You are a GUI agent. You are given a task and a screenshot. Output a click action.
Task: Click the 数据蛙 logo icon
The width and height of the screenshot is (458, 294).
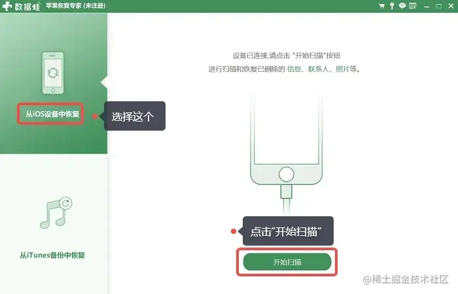(7, 6)
